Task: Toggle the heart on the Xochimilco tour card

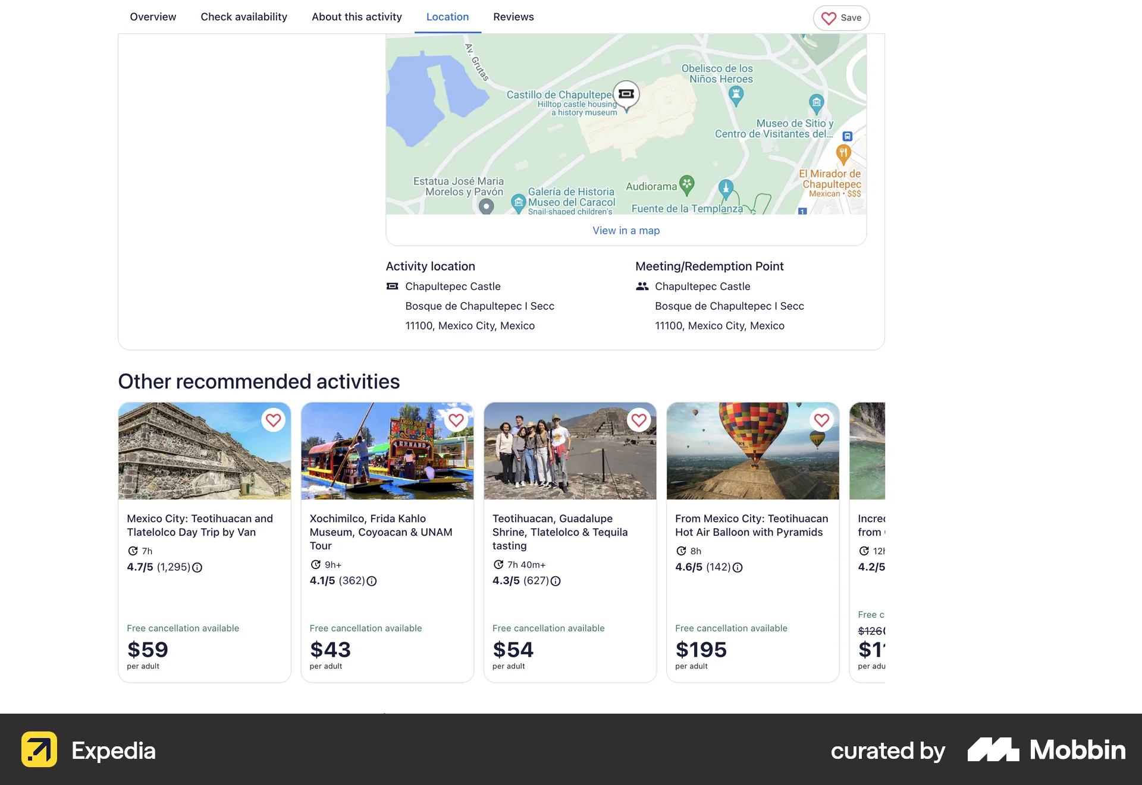Action: (x=456, y=420)
